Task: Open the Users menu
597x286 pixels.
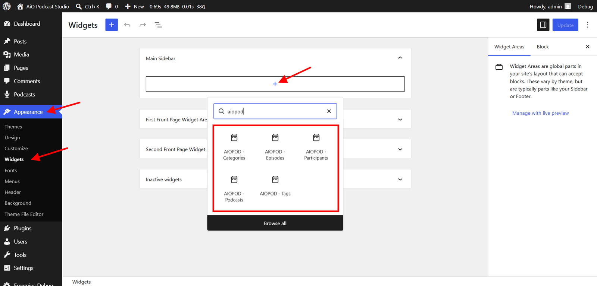Action: [x=31, y=242]
